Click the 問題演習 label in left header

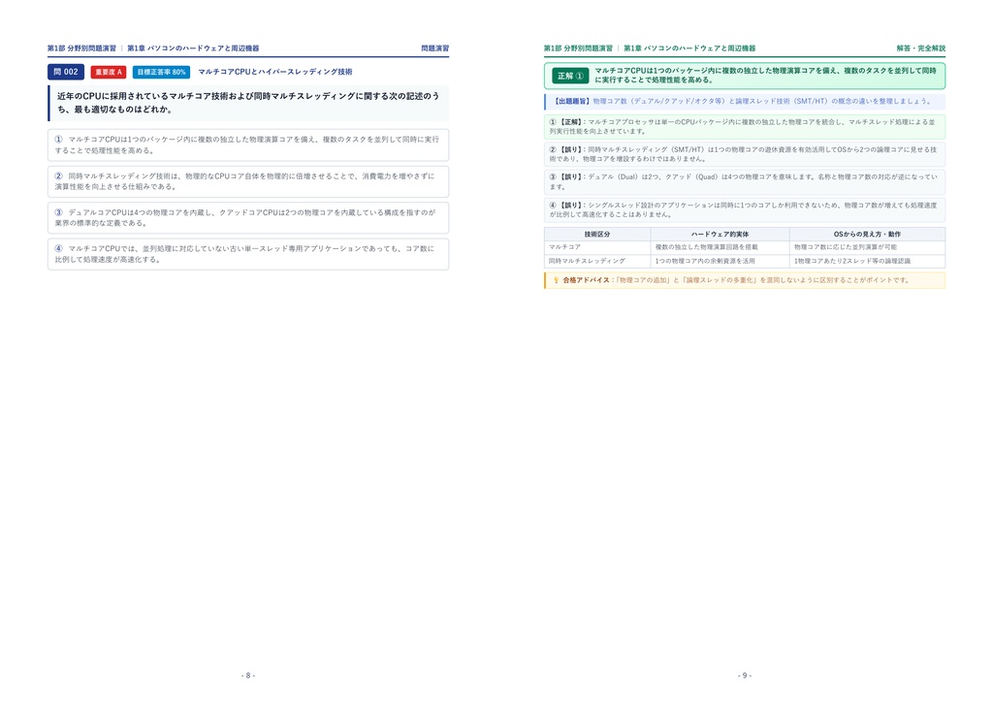click(435, 48)
